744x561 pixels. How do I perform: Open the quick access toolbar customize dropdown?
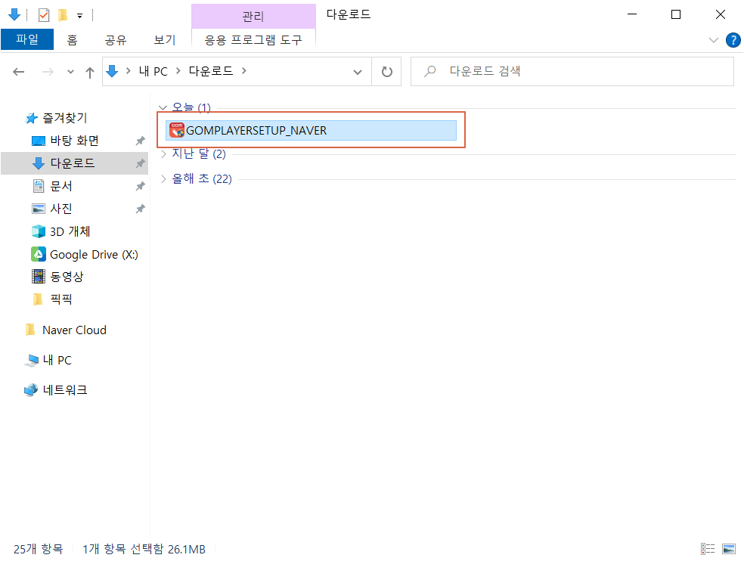pyautogui.click(x=79, y=16)
